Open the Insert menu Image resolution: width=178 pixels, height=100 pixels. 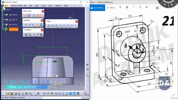pos(43,6)
